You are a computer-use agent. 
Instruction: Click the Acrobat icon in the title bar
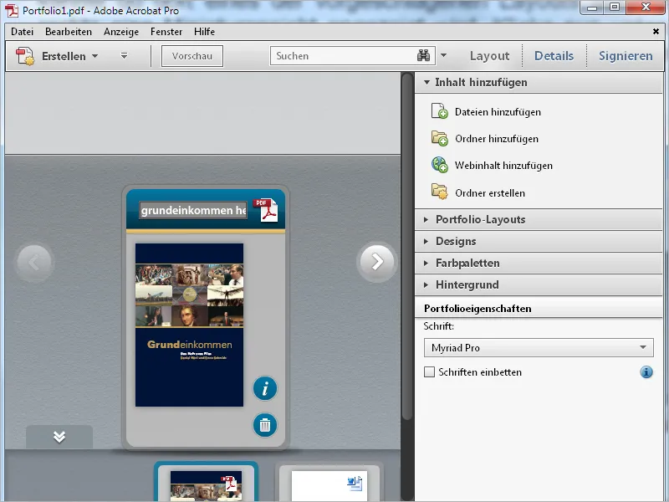coord(12,10)
